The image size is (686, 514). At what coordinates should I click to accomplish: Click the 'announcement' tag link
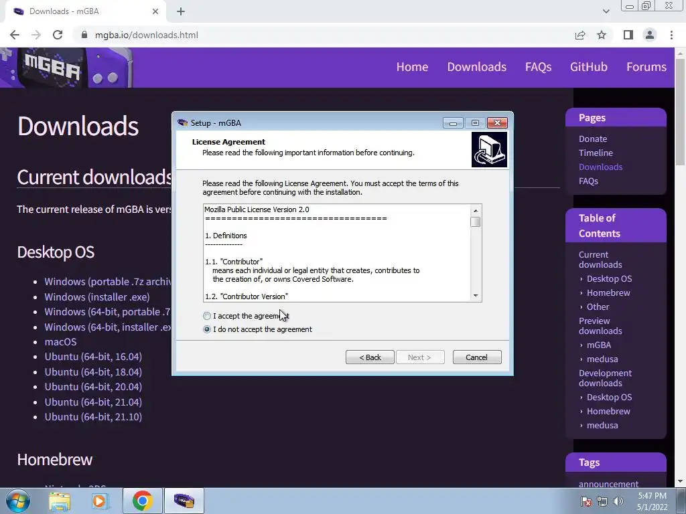click(x=608, y=484)
